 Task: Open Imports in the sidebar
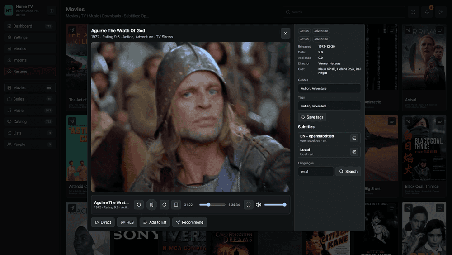(30, 60)
